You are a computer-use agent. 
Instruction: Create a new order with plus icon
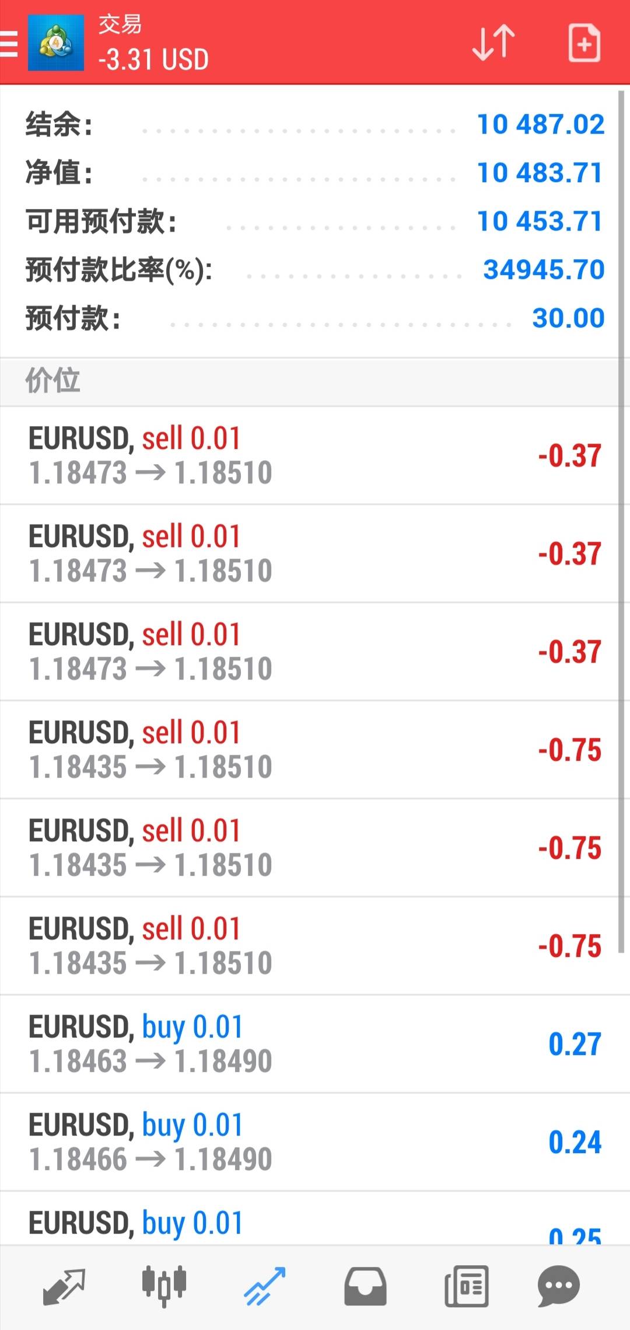(584, 43)
